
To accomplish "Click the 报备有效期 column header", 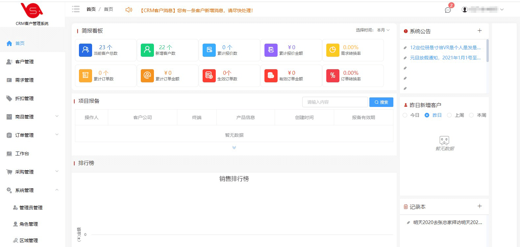I will [x=363, y=117].
